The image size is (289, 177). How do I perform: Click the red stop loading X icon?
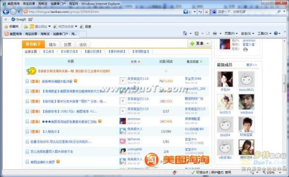point(207,12)
